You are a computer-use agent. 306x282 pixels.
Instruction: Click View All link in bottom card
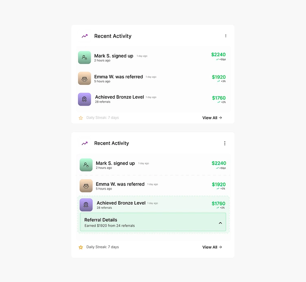(x=212, y=247)
